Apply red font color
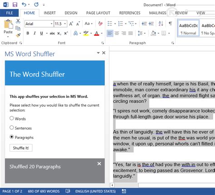 click(x=97, y=33)
